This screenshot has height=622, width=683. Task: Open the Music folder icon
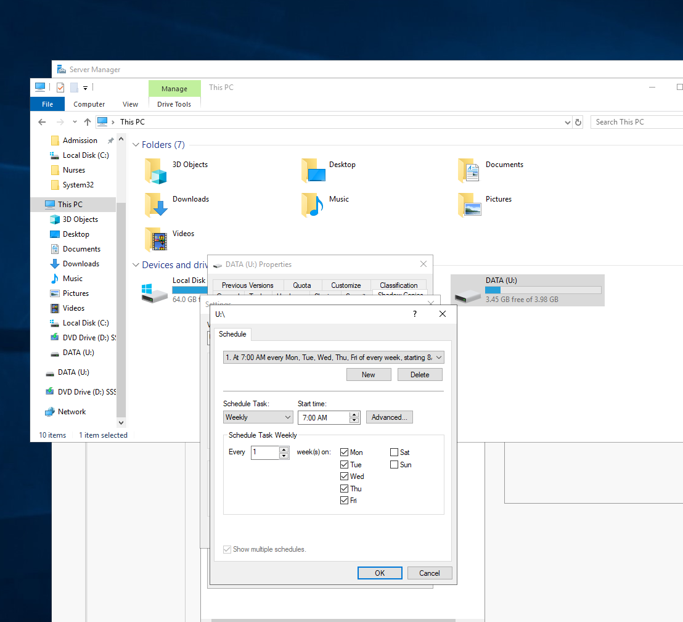(x=313, y=205)
